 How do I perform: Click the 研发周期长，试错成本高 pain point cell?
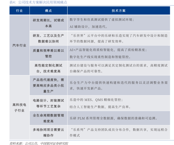pyautogui.click(x=48, y=23)
